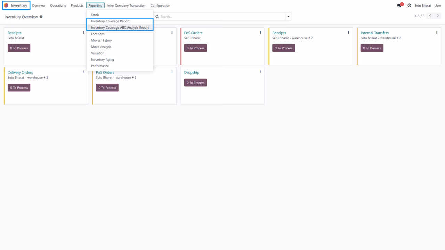Open the Overview menu
Image resolution: width=445 pixels, height=250 pixels.
pos(39,6)
